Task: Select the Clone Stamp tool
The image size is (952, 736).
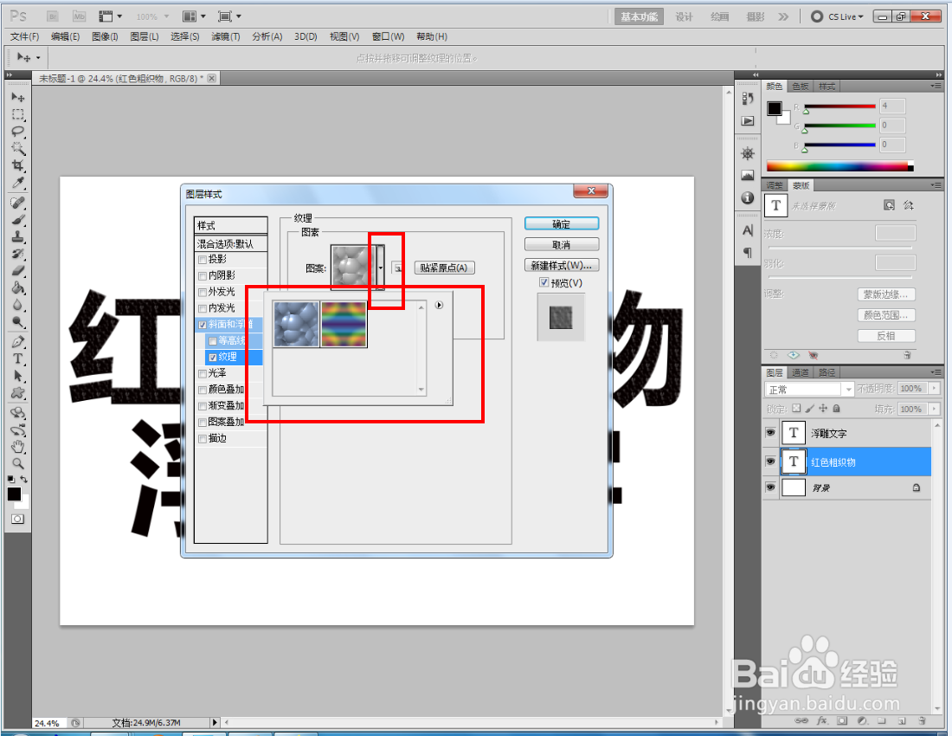Action: tap(17, 237)
